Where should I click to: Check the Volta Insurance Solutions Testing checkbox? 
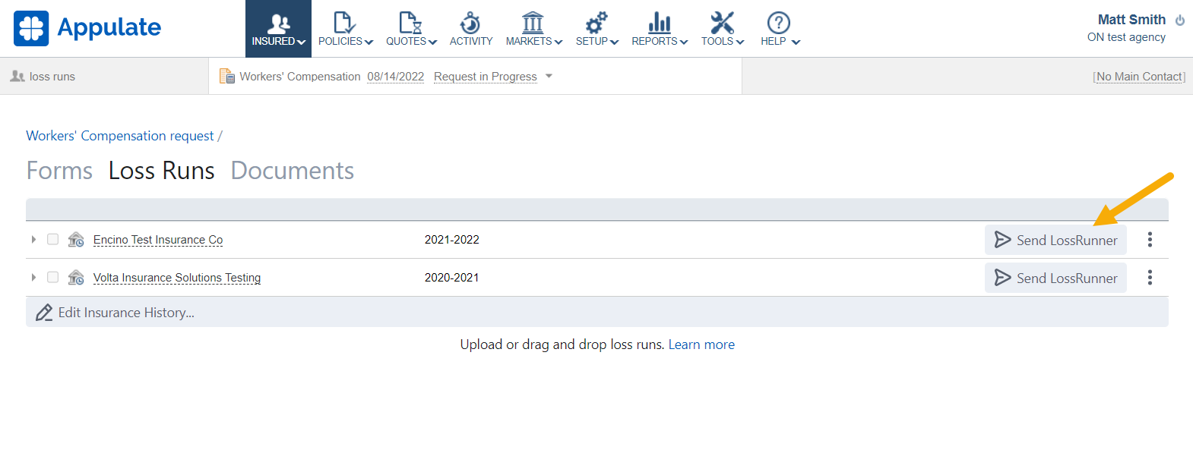[x=52, y=277]
